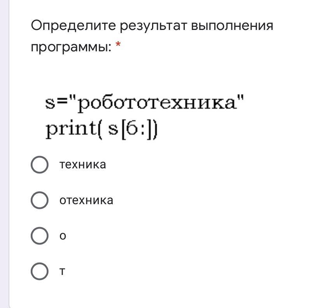Screen dimensions: 322x308
Task: Select the radio circle for 'т'
Action: click(x=39, y=271)
